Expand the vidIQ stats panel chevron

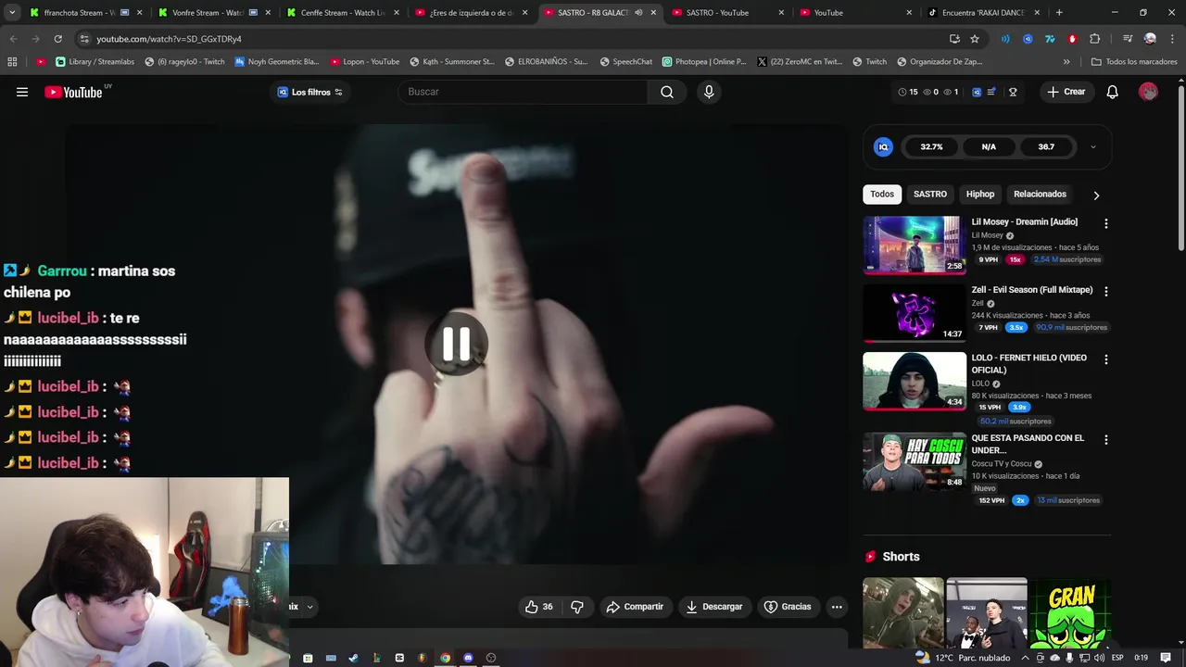coord(1093,146)
